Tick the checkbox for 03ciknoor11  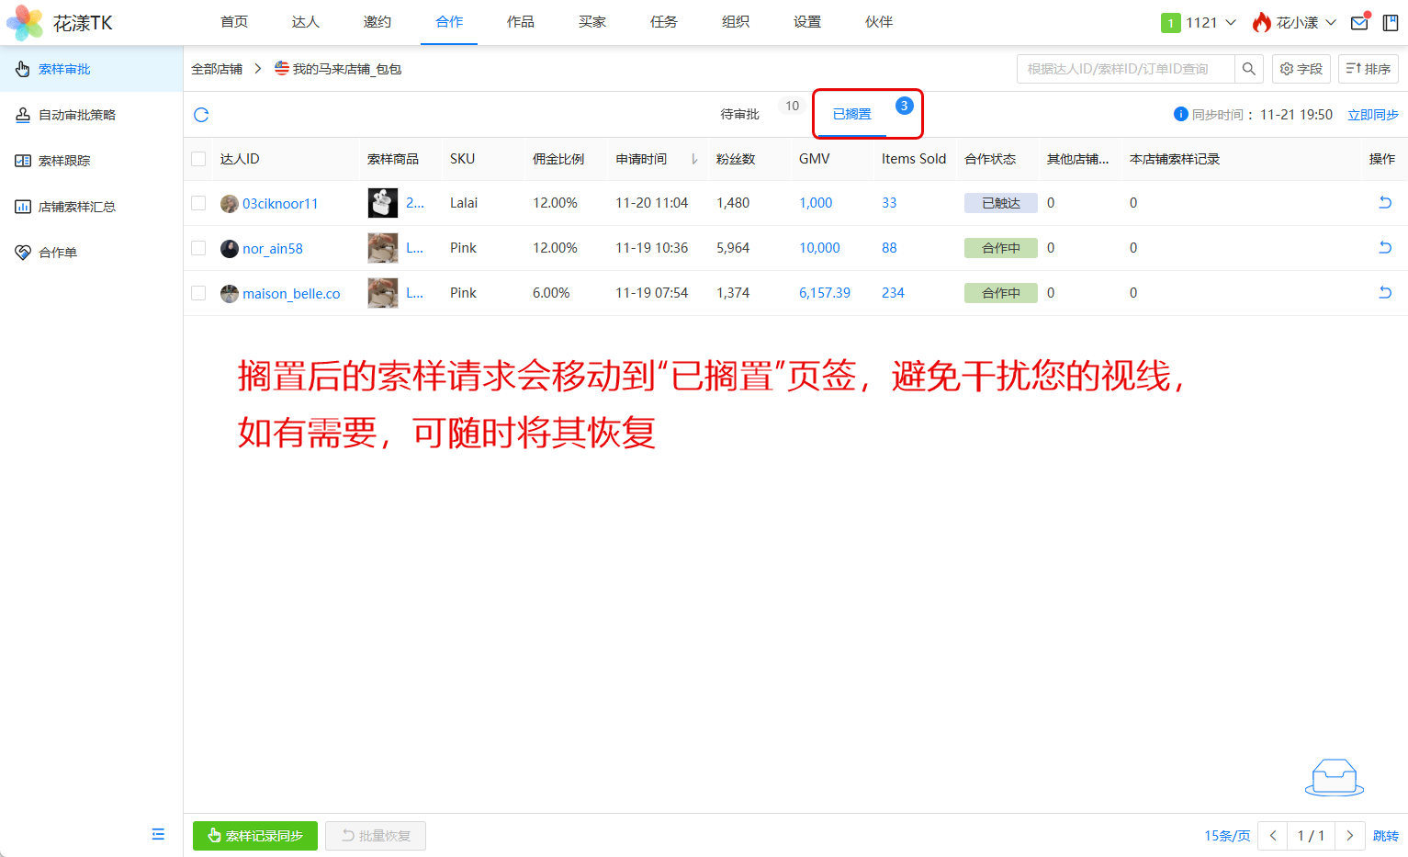click(198, 203)
